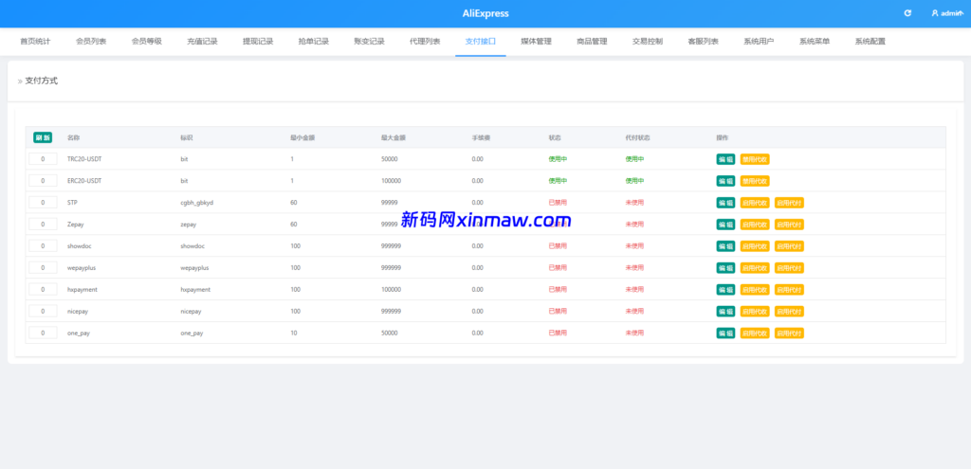Edit the TRC20-USDT payment method
Screen dimensions: 971x469
[x=725, y=159]
